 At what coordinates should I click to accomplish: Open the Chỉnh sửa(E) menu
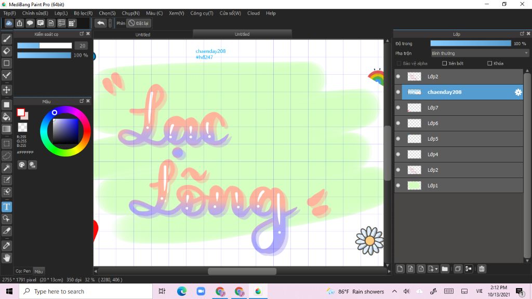[x=35, y=13]
